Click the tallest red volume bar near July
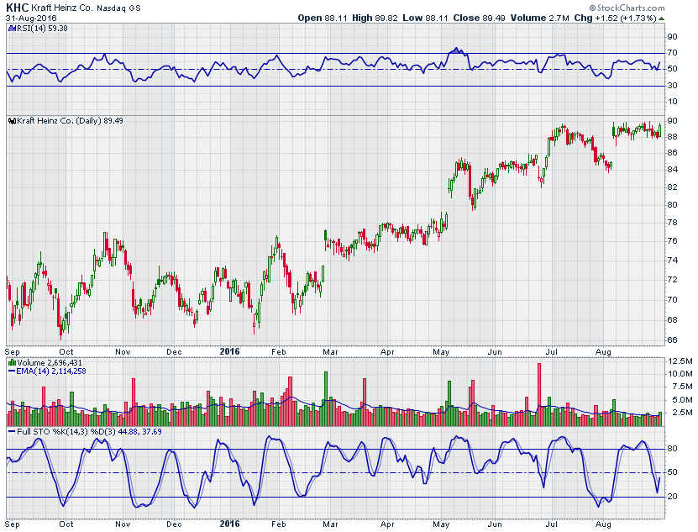 click(539, 391)
